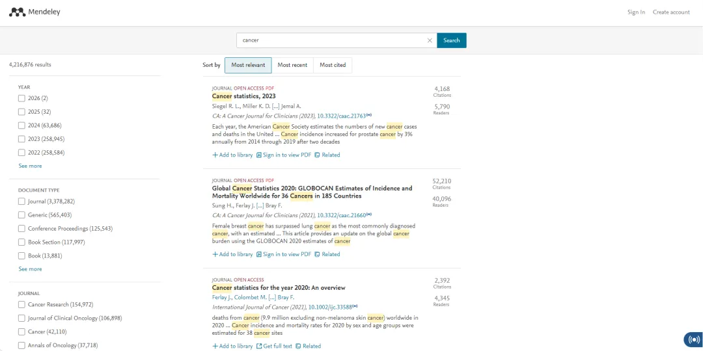Click the DOCUMENT TYPE section heading
The image size is (703, 351).
coord(38,190)
